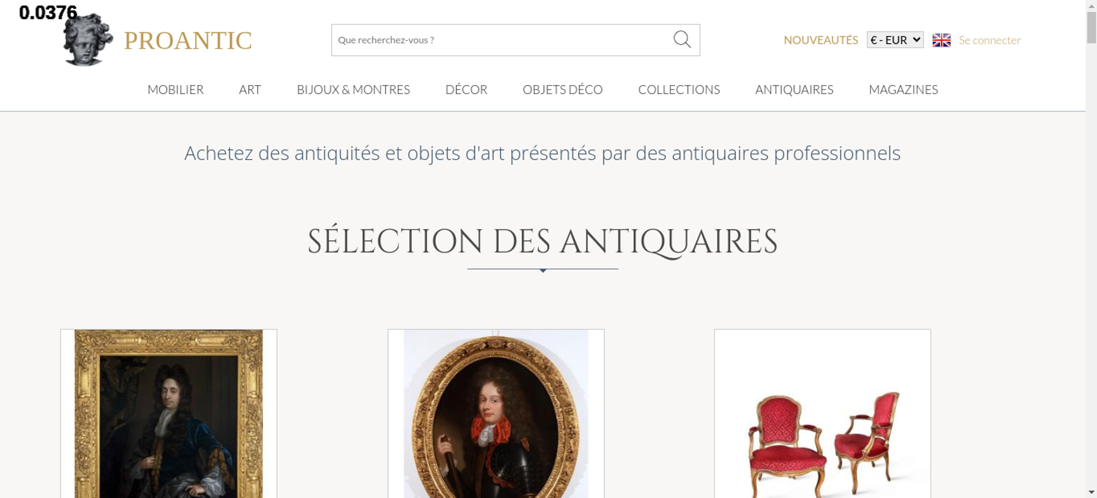Click the Se connecter link

tap(989, 40)
